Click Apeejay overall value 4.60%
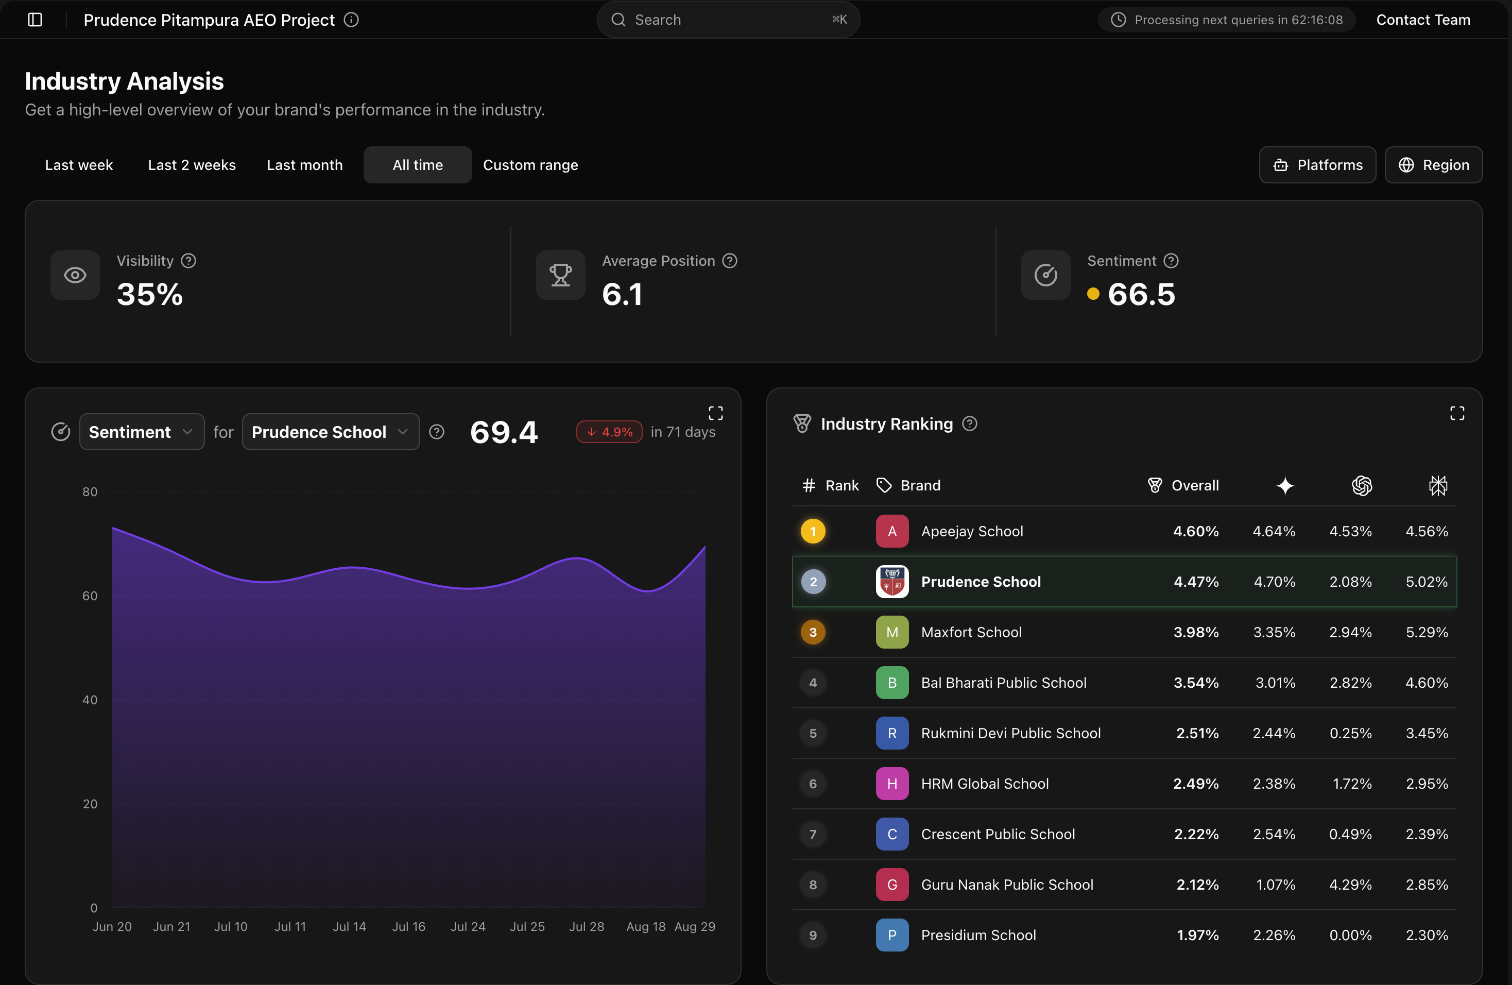 [1196, 531]
